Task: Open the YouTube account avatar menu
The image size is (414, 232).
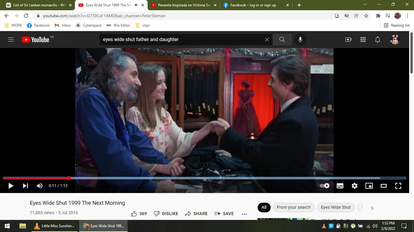Action: click(395, 40)
